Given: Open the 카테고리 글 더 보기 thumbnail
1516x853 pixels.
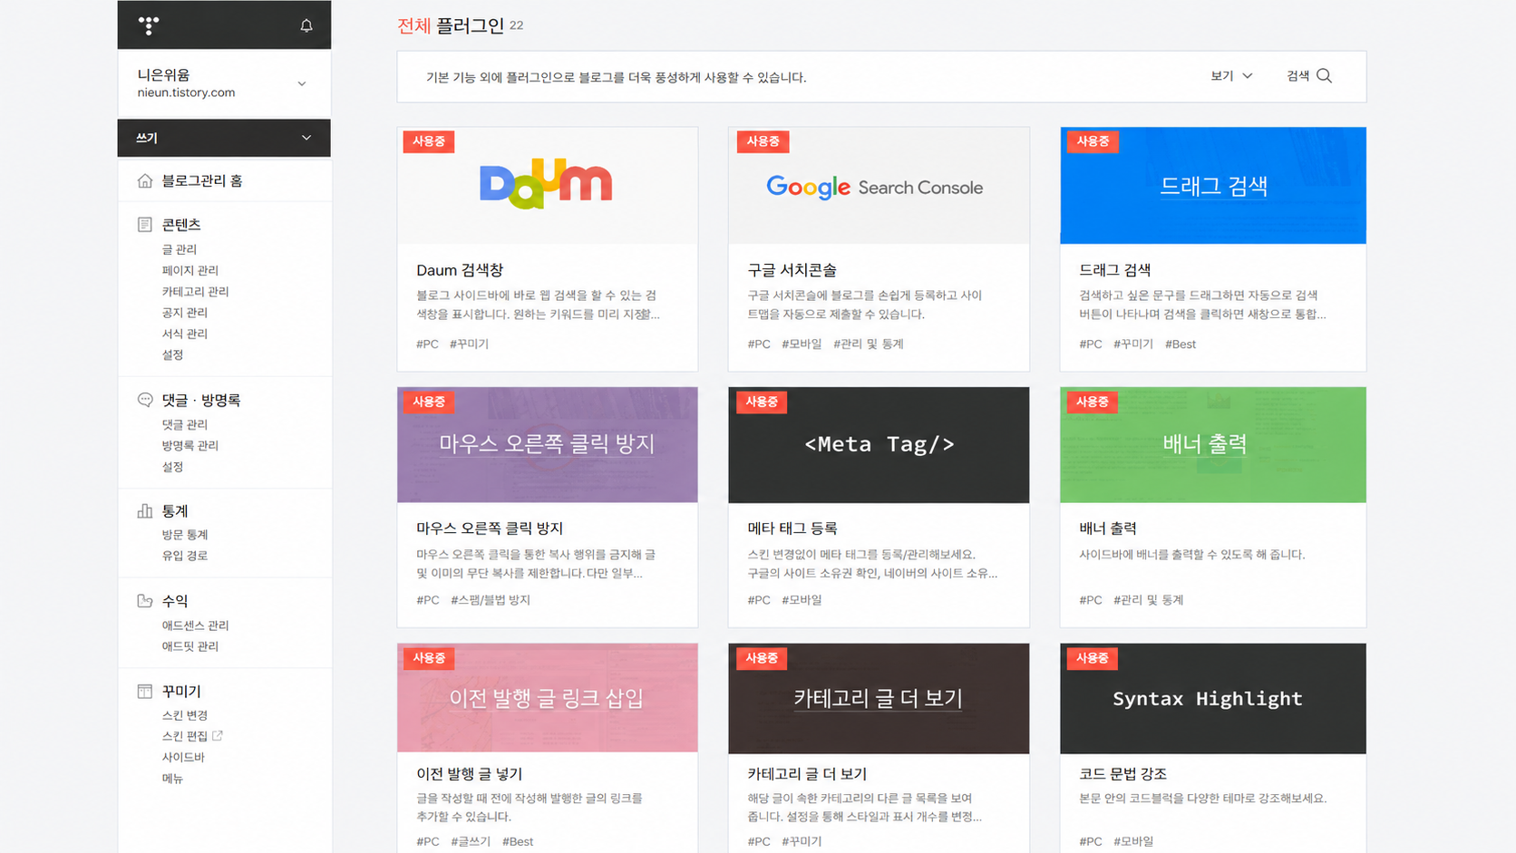Looking at the screenshot, I should pos(879,698).
